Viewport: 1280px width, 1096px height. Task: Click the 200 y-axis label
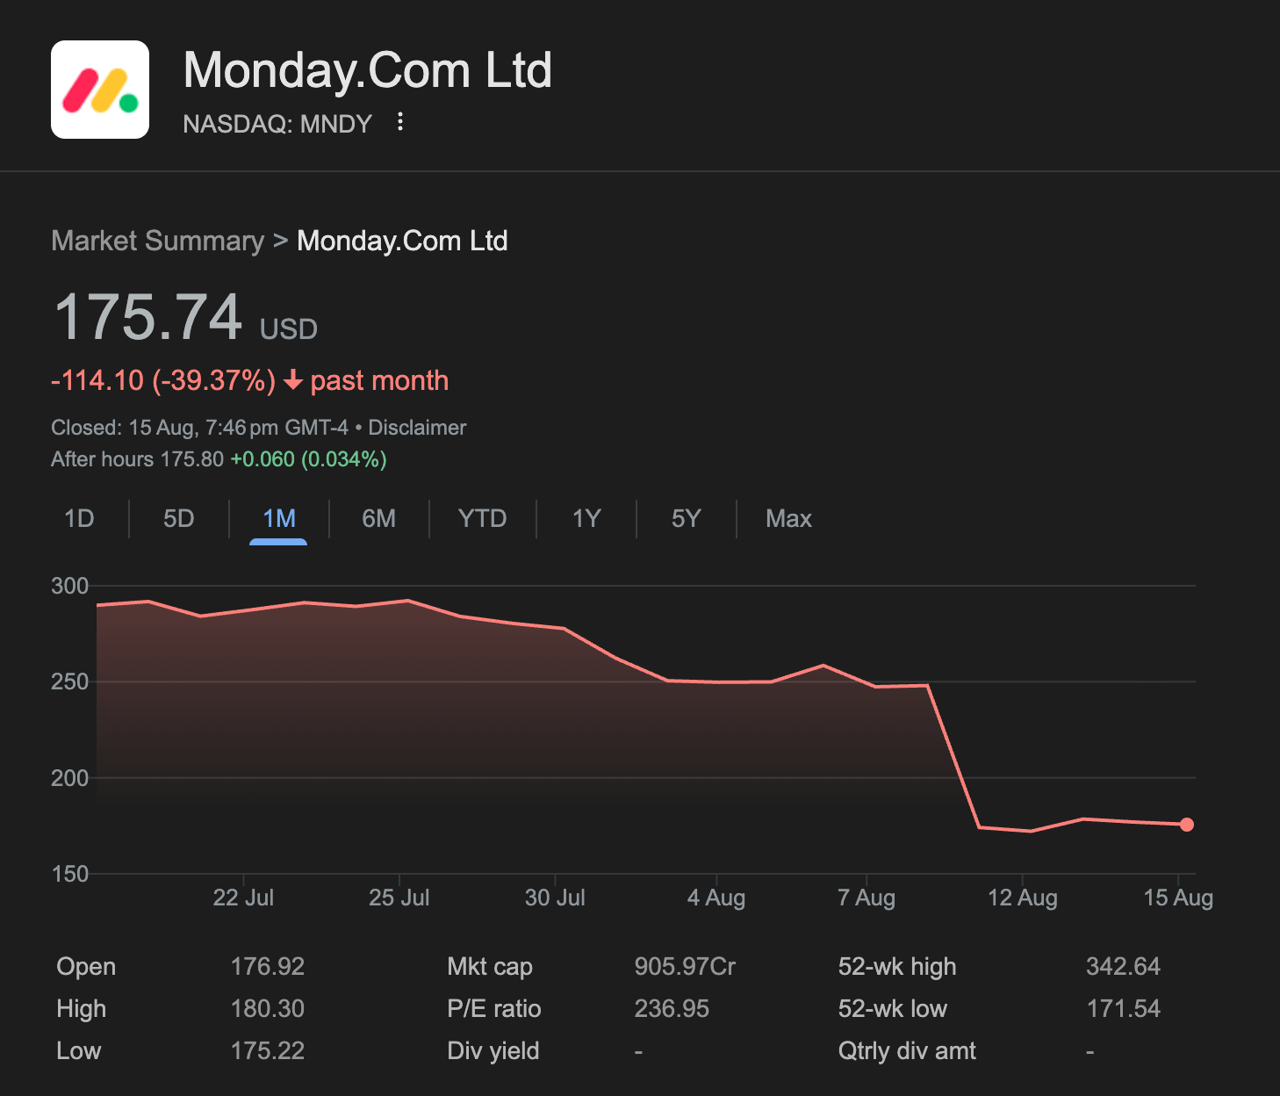click(x=70, y=778)
